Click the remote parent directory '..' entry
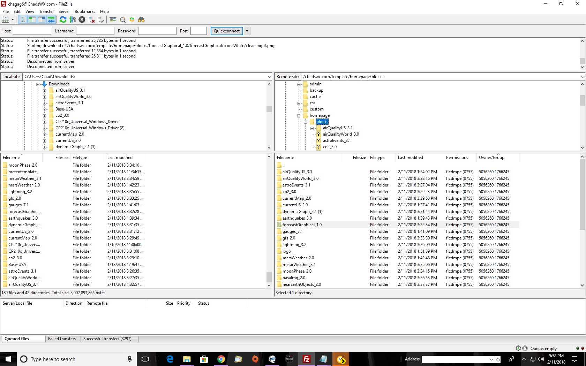This screenshot has height=366, width=586. point(398,165)
